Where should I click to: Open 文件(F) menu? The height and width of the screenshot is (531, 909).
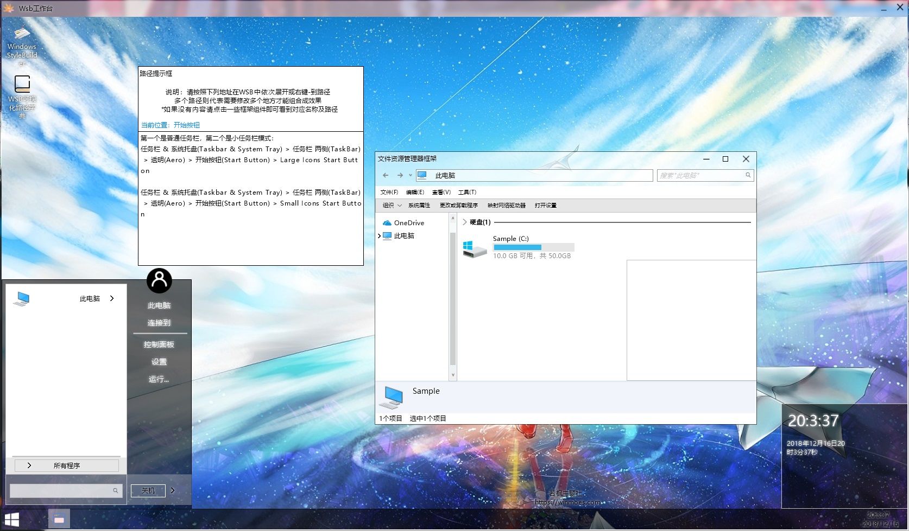tap(389, 192)
